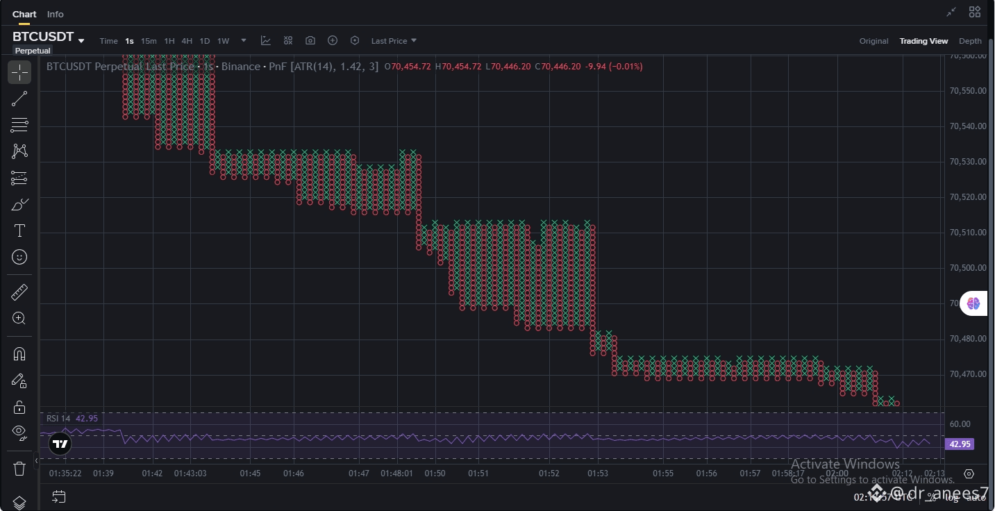The height and width of the screenshot is (511, 995).
Task: Select the trend line drawing tool
Action: (x=19, y=99)
